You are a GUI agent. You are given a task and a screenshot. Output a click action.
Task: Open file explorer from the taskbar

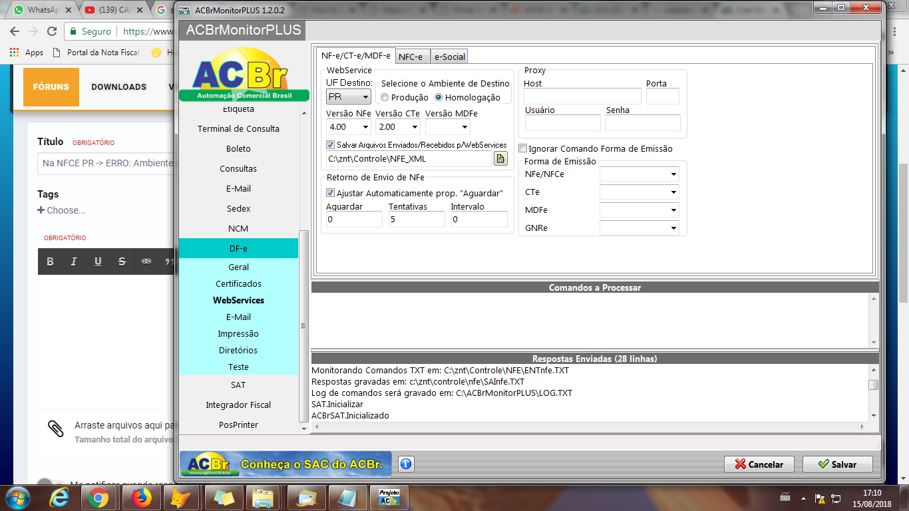click(264, 498)
